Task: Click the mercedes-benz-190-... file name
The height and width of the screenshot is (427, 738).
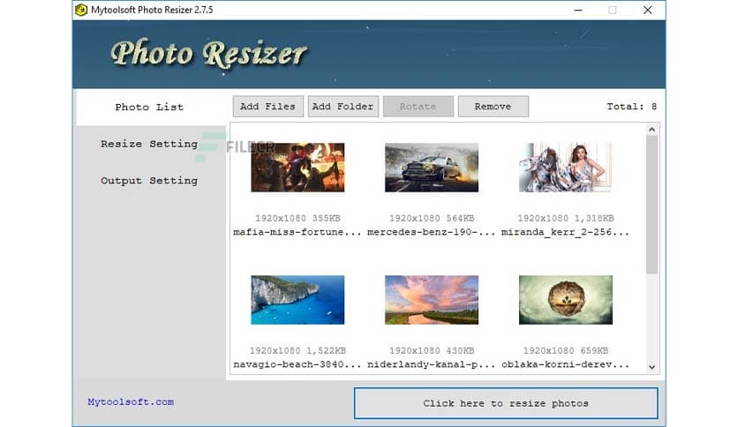Action: click(x=431, y=232)
